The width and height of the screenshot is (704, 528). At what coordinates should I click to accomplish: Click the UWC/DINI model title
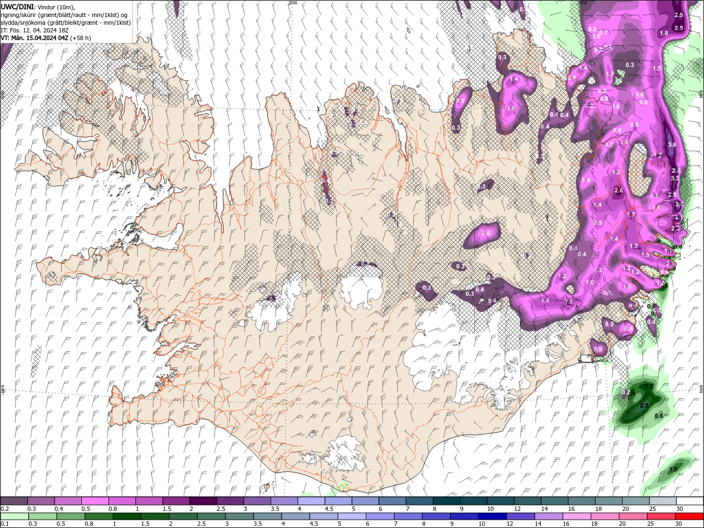(16, 6)
